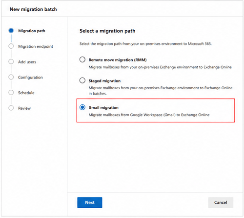Select Gmail migration radio button

click(x=82, y=107)
